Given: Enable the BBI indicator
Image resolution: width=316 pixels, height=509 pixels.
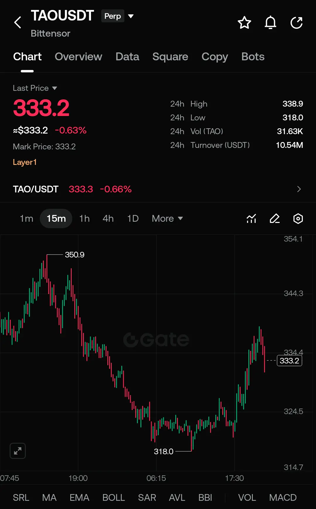Looking at the screenshot, I should click(205, 498).
